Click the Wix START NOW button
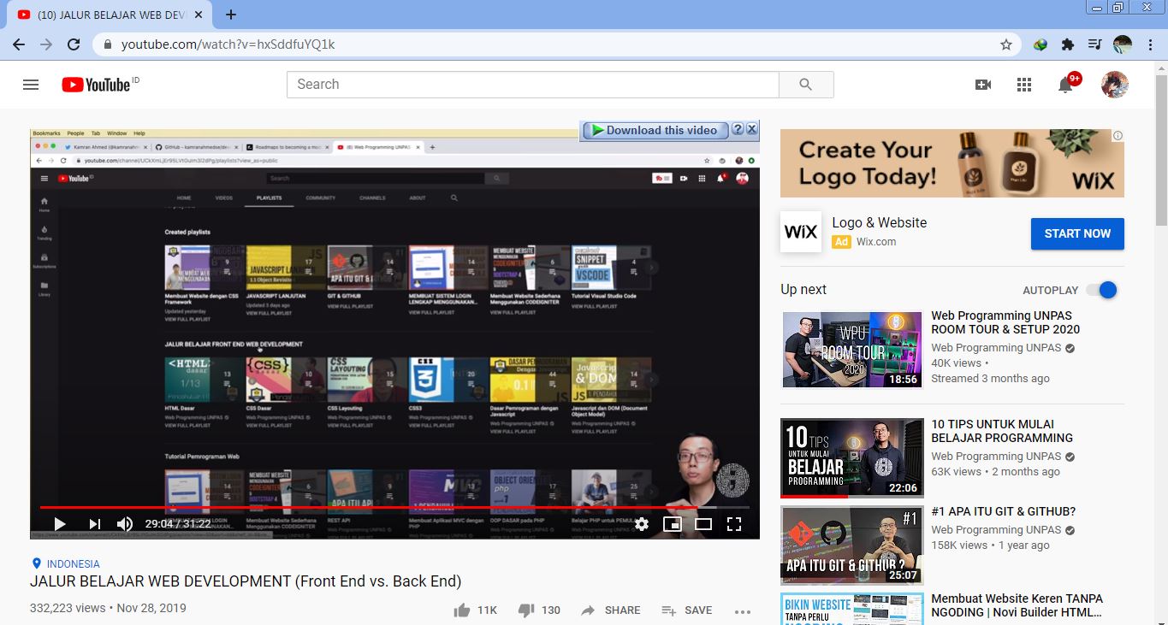 click(1077, 233)
